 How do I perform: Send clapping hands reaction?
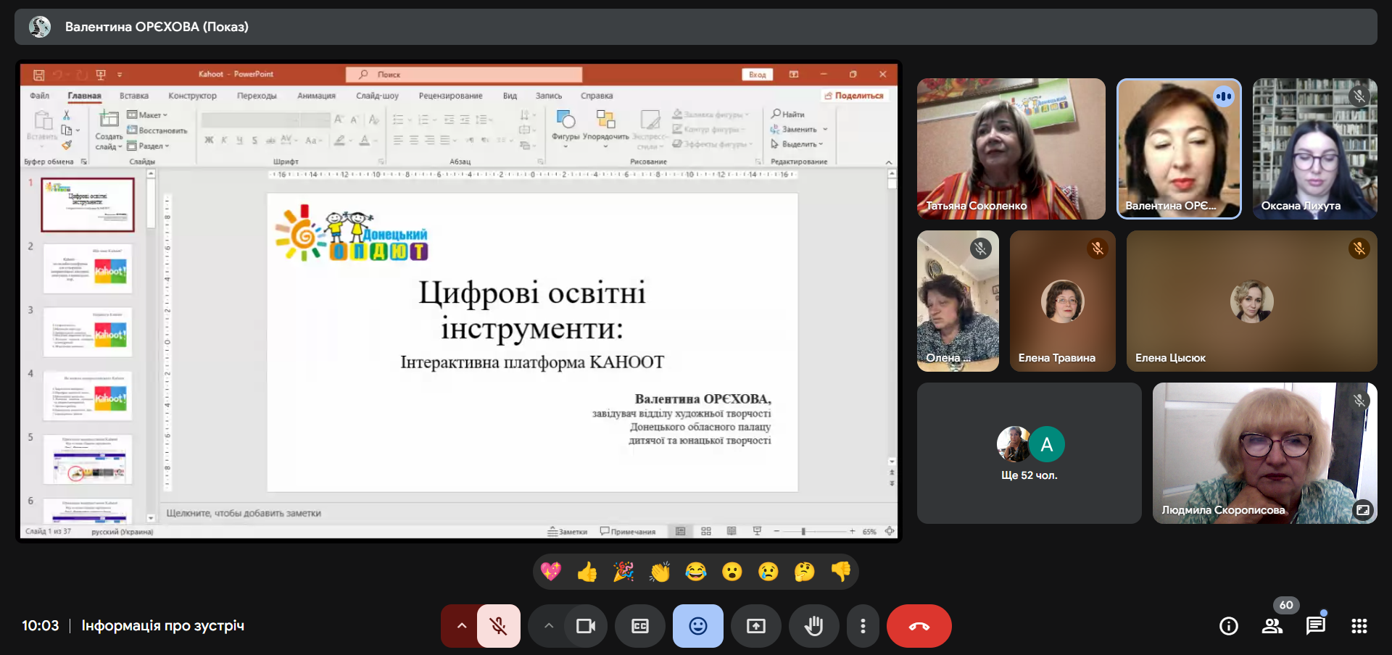point(660,572)
